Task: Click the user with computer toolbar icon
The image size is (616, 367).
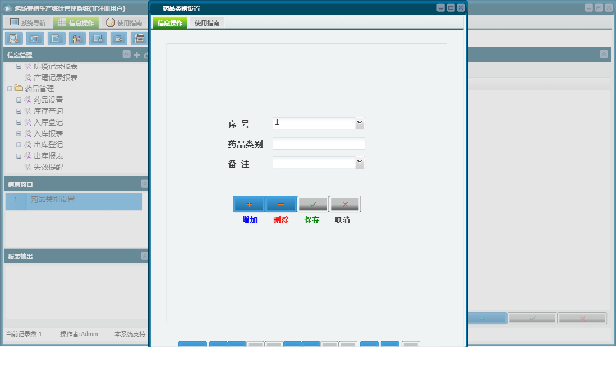Action: (77, 39)
